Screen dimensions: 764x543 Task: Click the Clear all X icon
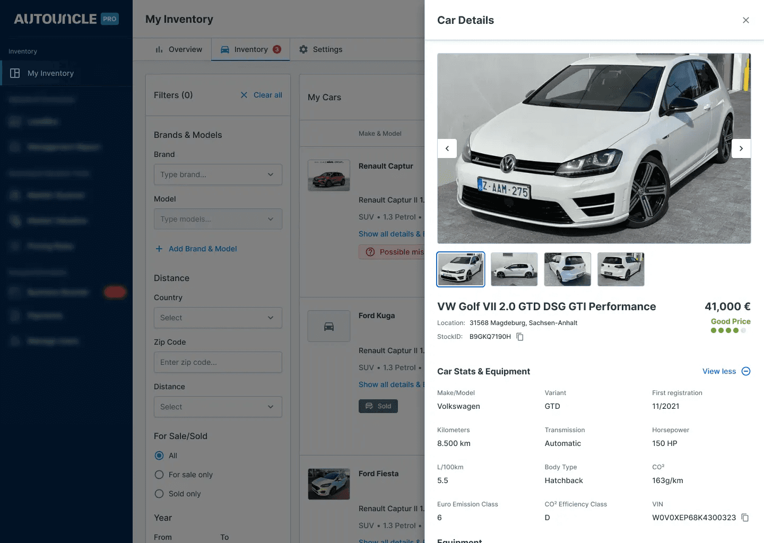coord(244,95)
